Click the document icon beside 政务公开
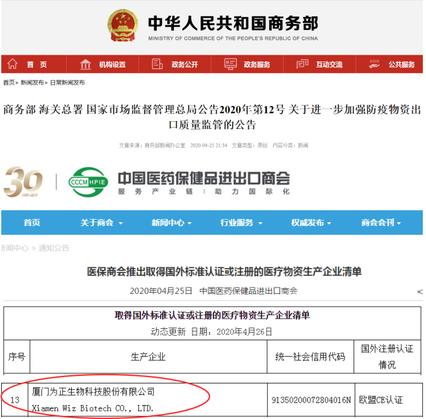Screen dimensions: 426x419 point(157,64)
